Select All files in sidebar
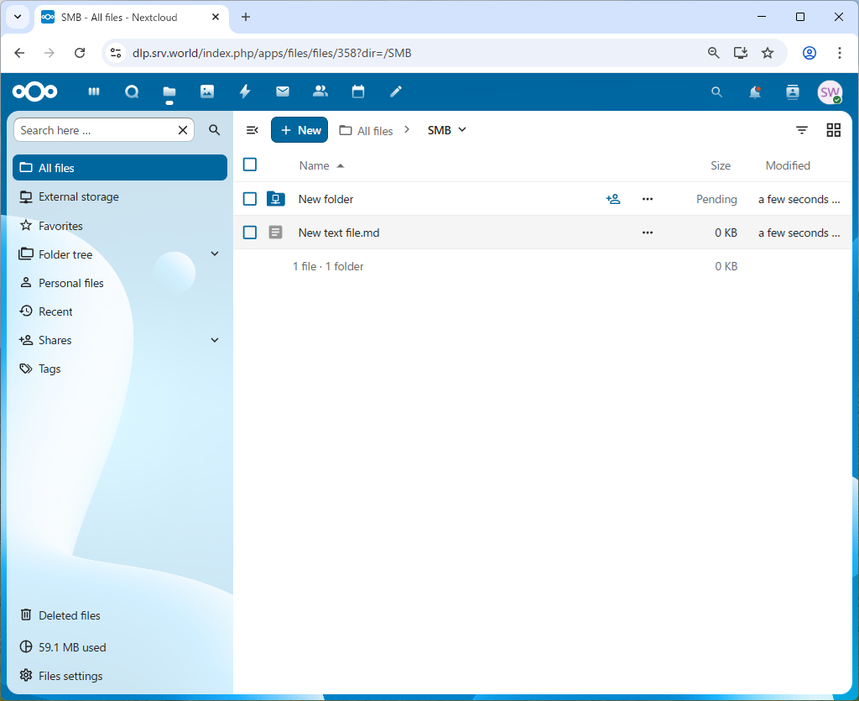The image size is (859, 701). click(120, 168)
